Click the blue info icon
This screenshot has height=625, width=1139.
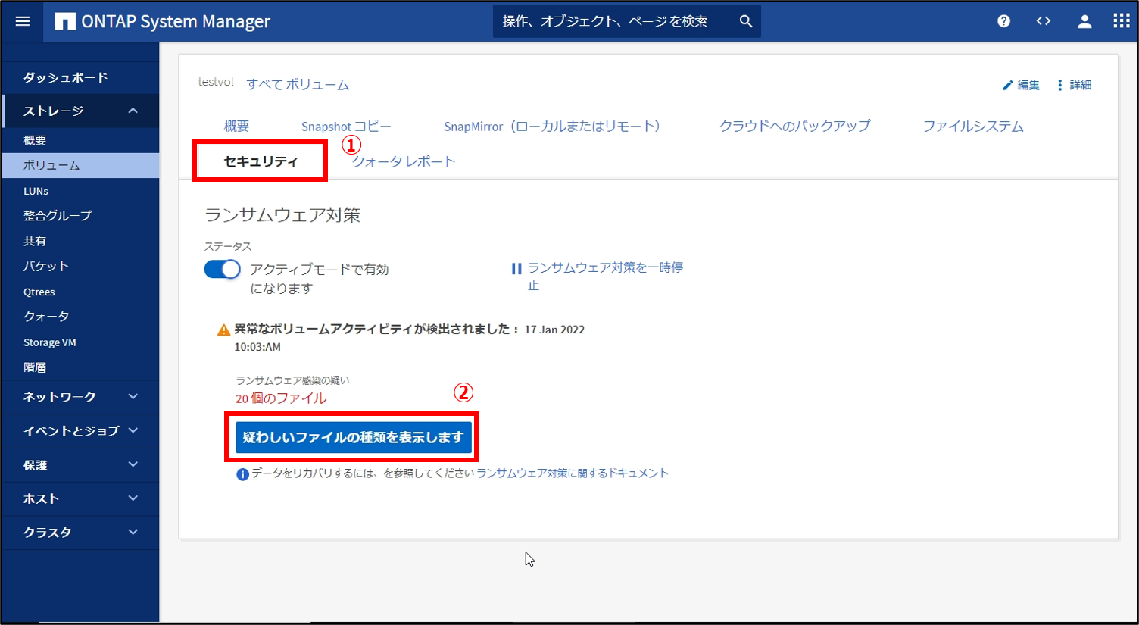(x=242, y=474)
